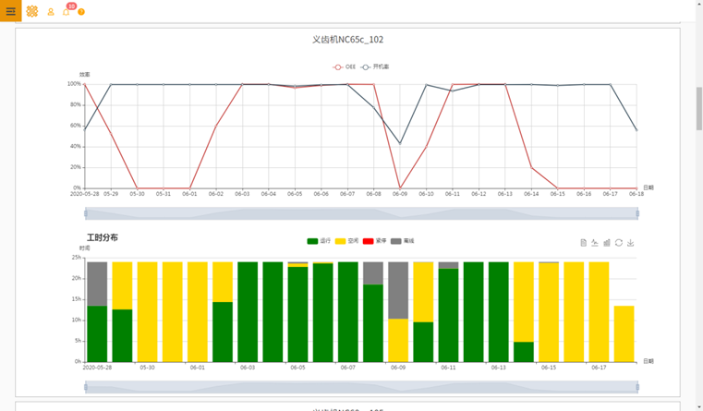703x411 pixels.
Task: Toggle 开机率 series in legend
Action: coord(375,67)
